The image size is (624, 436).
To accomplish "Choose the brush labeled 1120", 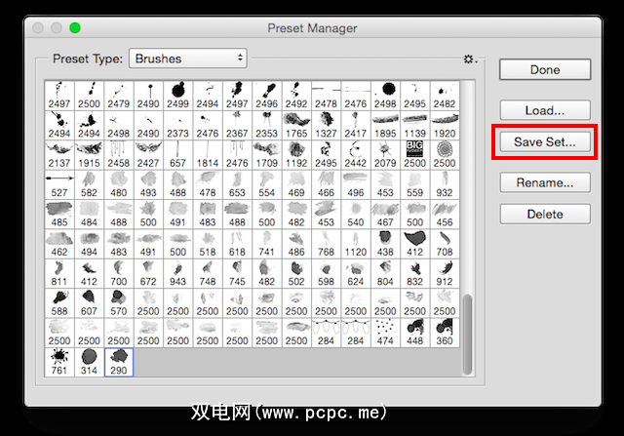I will (356, 244).
